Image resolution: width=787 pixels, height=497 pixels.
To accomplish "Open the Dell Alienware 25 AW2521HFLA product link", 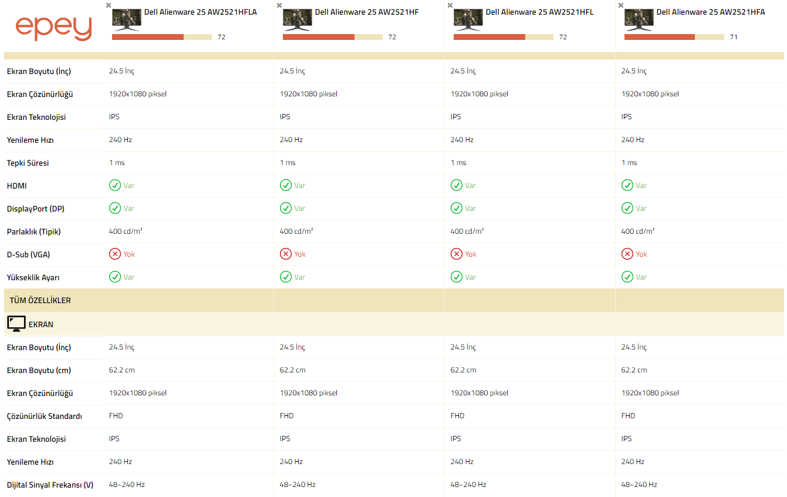I will click(200, 12).
